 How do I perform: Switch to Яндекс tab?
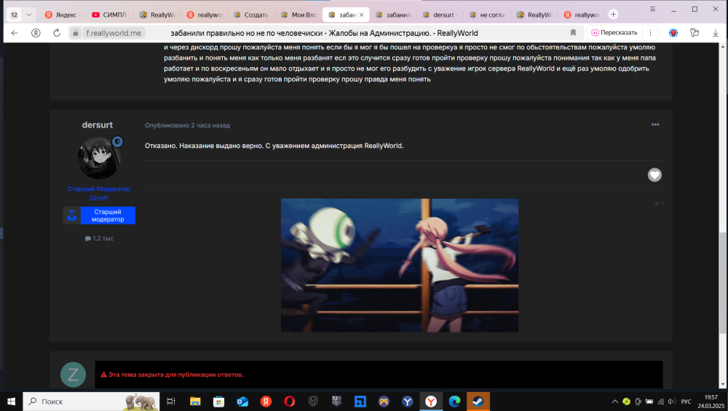click(x=63, y=15)
